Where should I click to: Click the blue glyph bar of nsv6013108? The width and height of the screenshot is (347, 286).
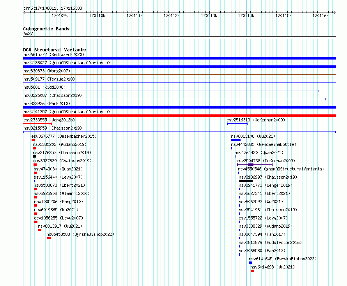[235, 140]
